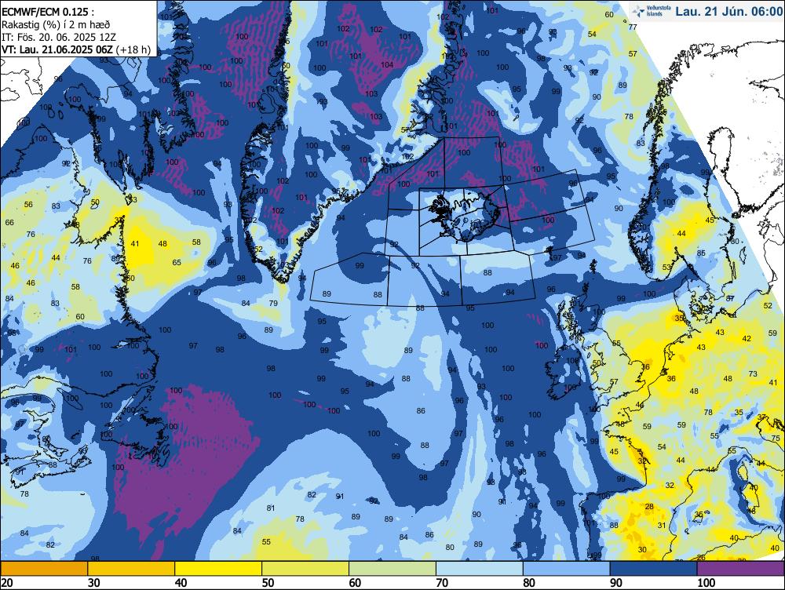Click the 'VT: Lau. 21.06.2025 06Z' valid time

click(x=57, y=49)
